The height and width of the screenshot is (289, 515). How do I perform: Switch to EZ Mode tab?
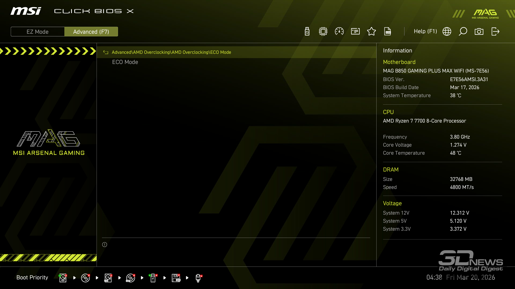point(38,32)
